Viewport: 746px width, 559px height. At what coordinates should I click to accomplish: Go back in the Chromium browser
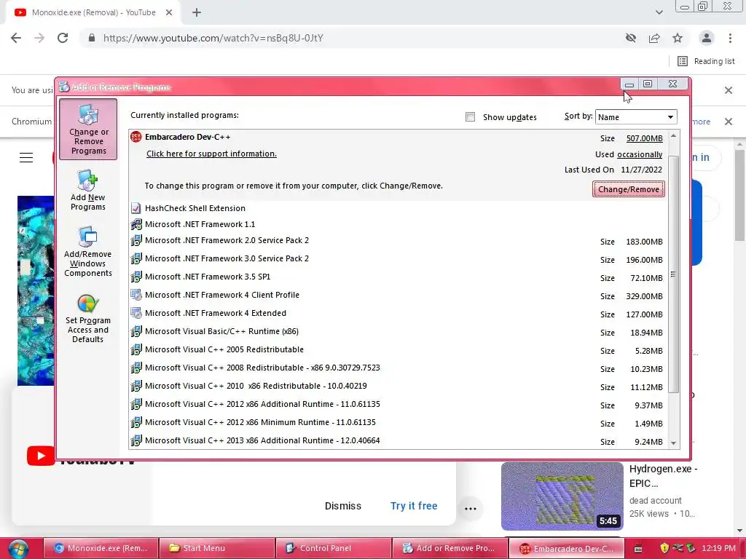click(16, 38)
